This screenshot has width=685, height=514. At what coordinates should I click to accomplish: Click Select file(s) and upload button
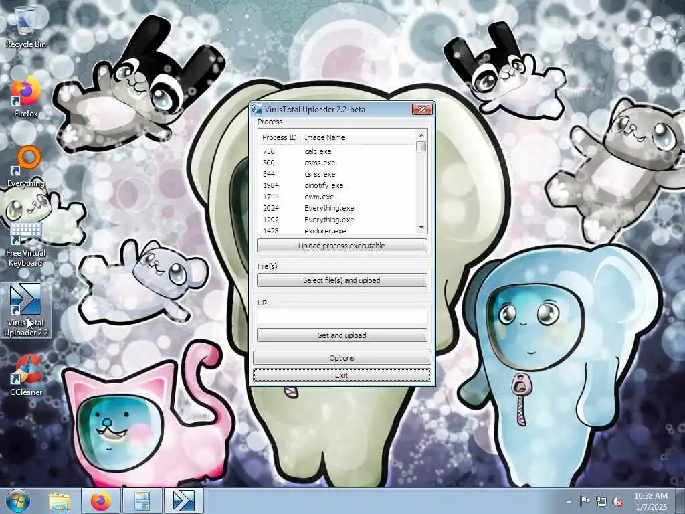(x=342, y=280)
